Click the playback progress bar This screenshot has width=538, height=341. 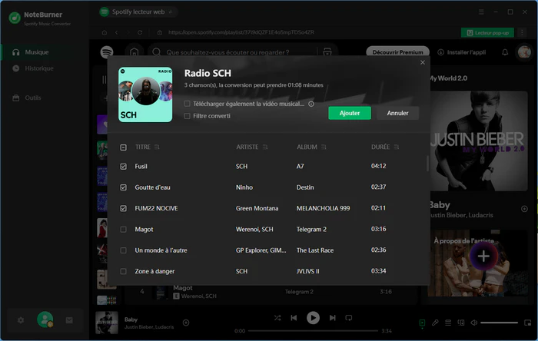pos(313,331)
